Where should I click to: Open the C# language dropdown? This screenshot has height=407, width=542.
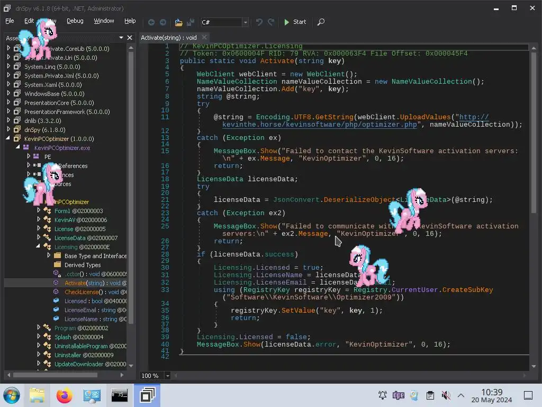pos(245,22)
